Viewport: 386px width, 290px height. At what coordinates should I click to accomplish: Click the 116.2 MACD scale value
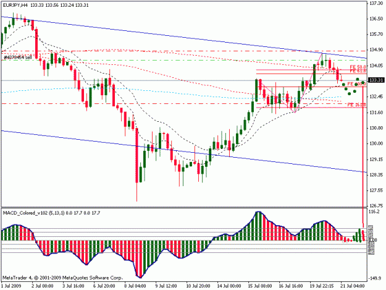click(x=375, y=211)
